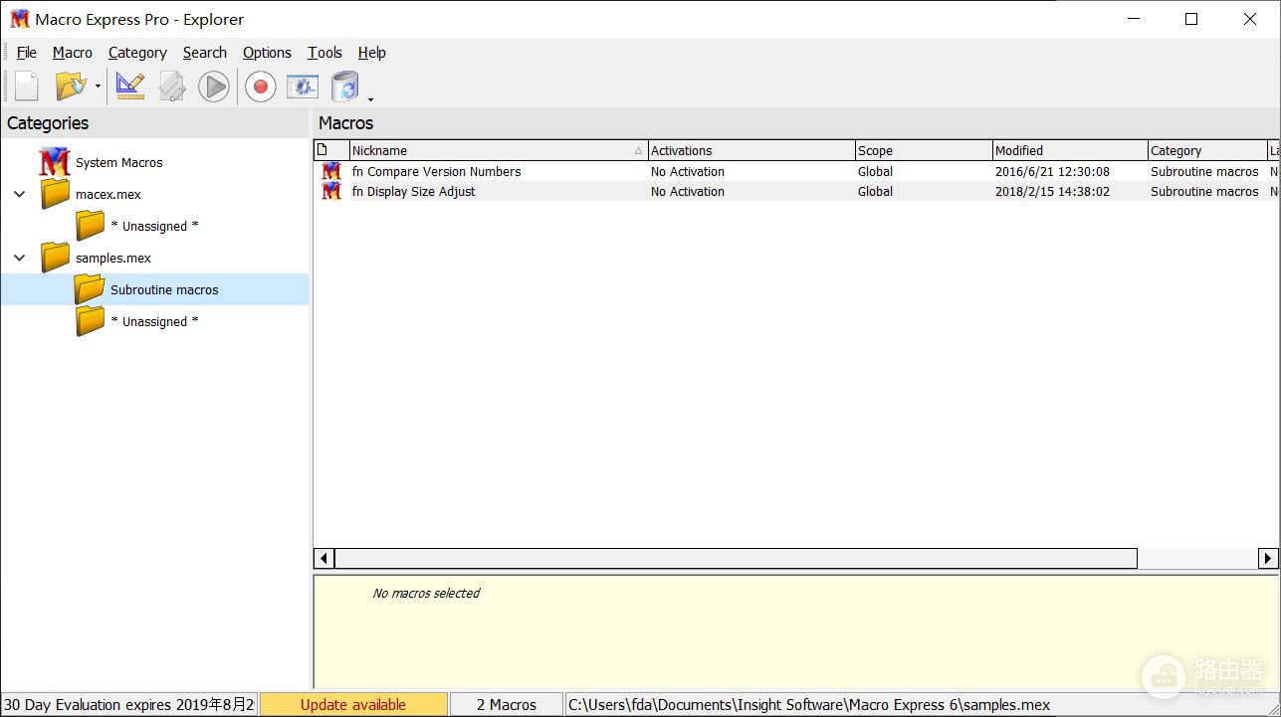The width and height of the screenshot is (1281, 717).
Task: Select the samples.mex file node
Action: [113, 258]
